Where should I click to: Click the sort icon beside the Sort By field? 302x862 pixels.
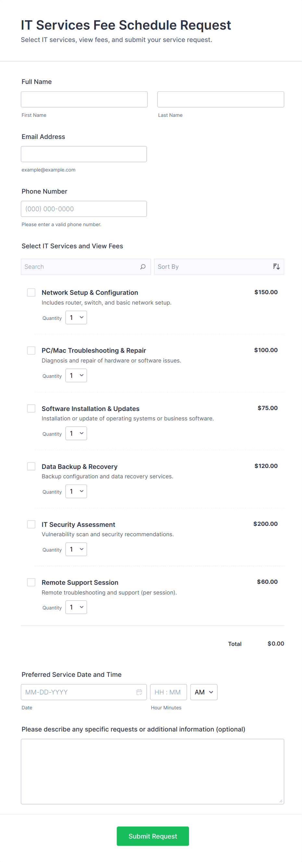[x=276, y=266]
